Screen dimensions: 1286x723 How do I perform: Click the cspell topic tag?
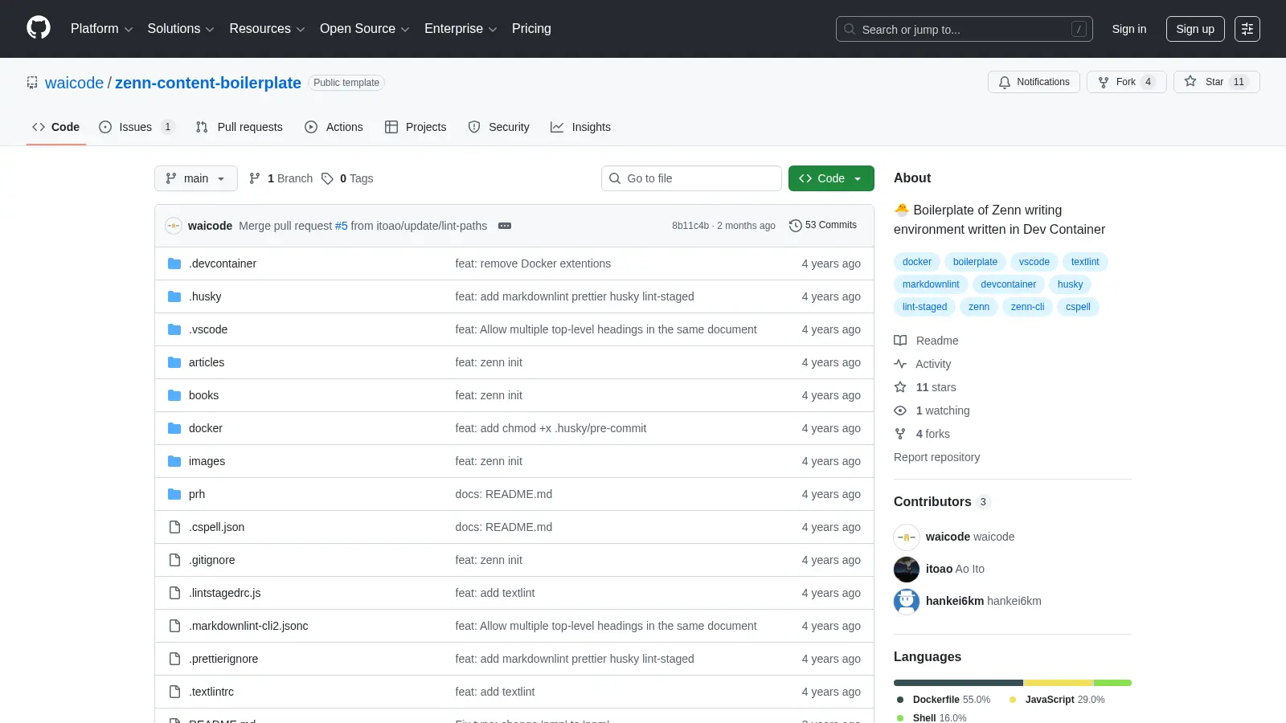1078,307
